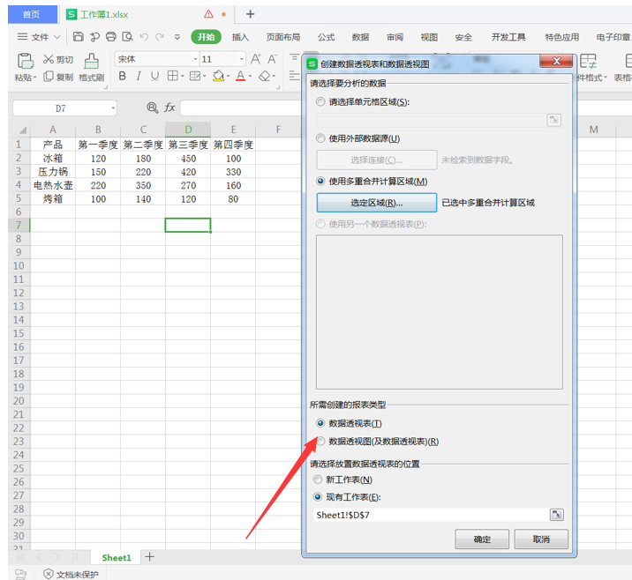Image resolution: width=632 pixels, height=580 pixels.
Task: Click the fx insert function icon
Action: [169, 108]
